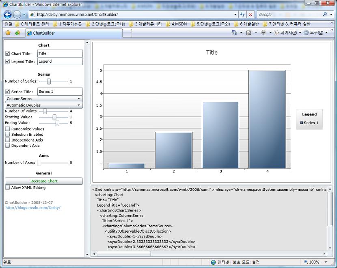Open the 0.테터툴즈 관리 favorites folder
This screenshot has width=337, height=268.
(32, 24)
